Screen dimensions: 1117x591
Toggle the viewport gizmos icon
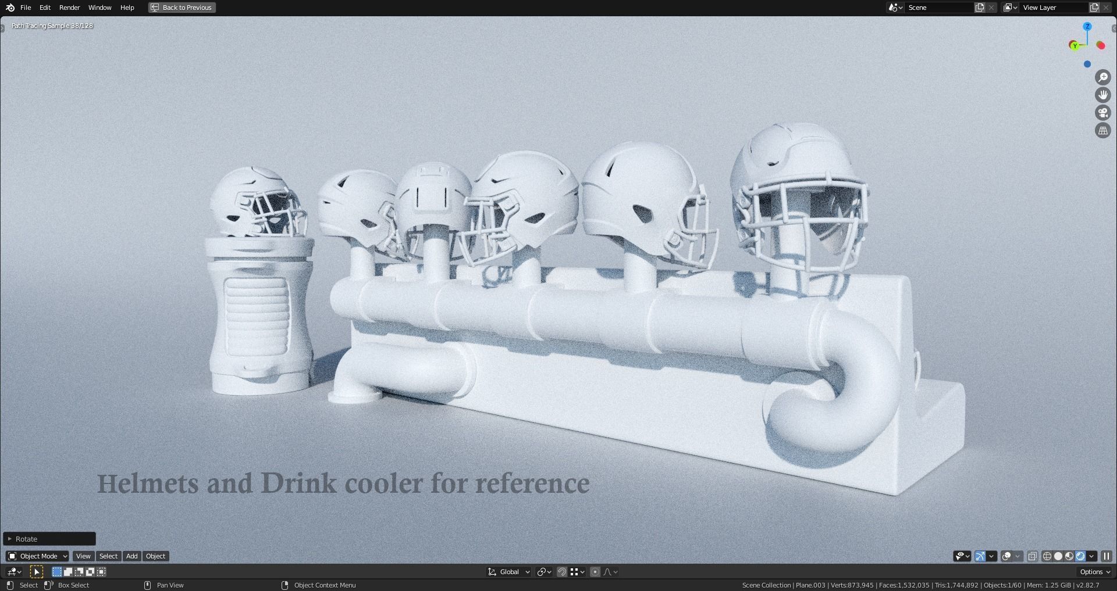[x=980, y=556]
